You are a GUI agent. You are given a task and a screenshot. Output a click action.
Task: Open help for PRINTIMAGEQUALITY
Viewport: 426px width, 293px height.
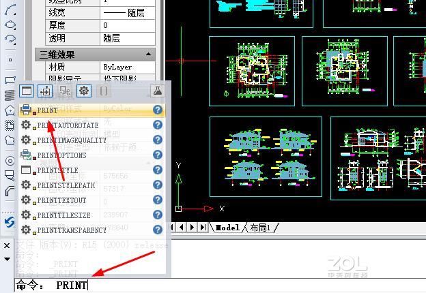(x=158, y=140)
